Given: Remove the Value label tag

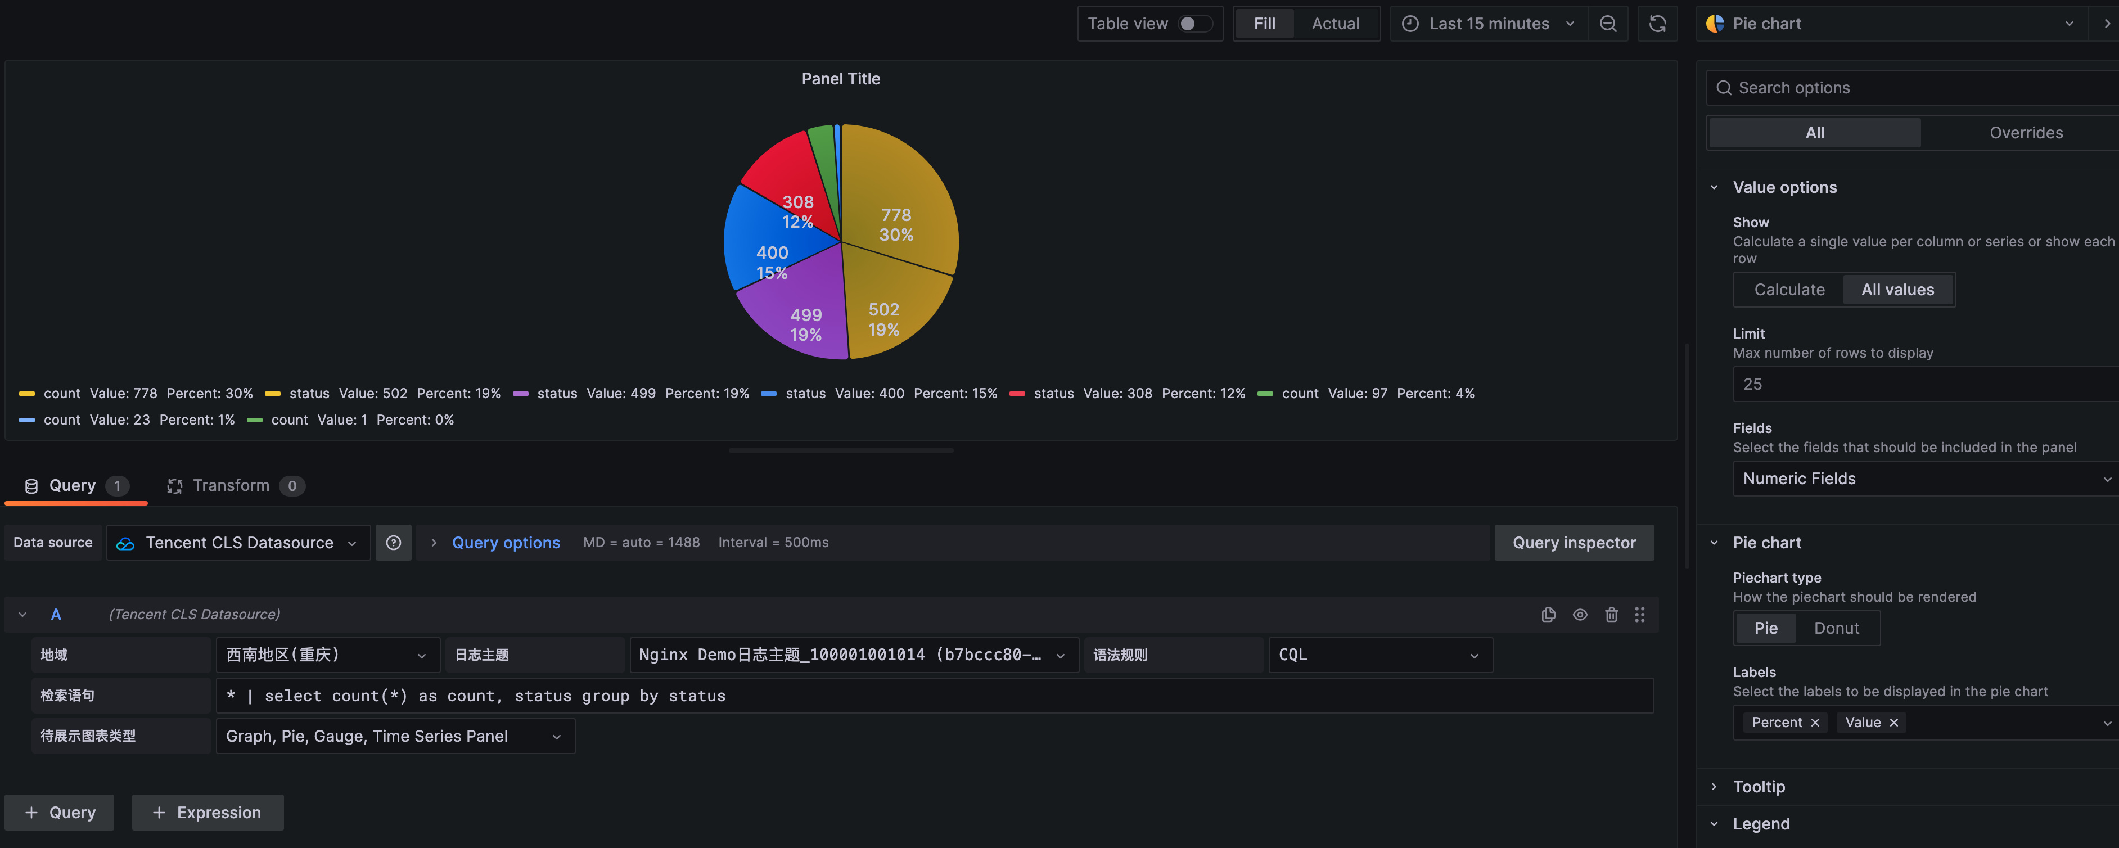Looking at the screenshot, I should click(x=1893, y=722).
